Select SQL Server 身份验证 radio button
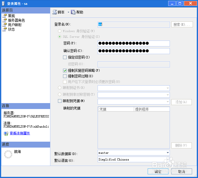 (x=60, y=37)
